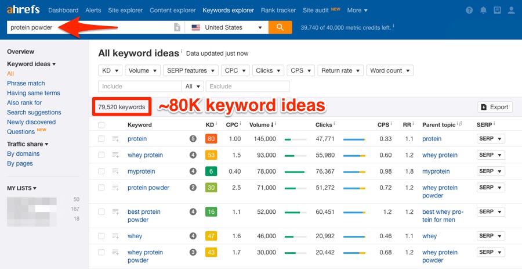Click the CPS column info icon

tap(391, 124)
